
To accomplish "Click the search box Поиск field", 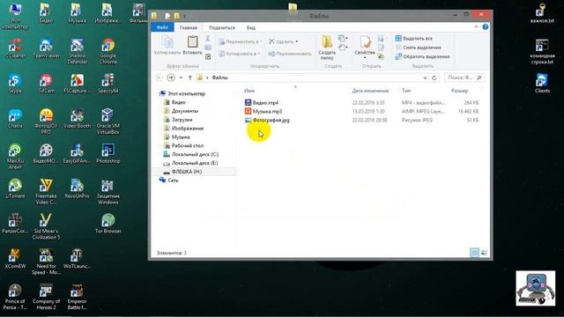I will 464,77.
